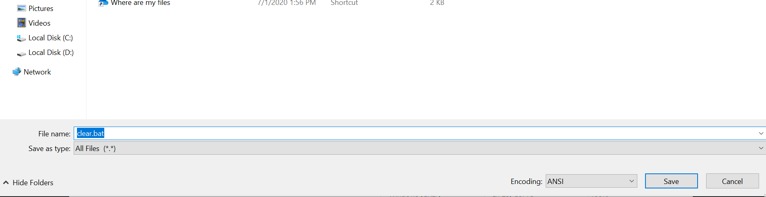
Task: Select the 'Where are my files' file name
Action: (140, 3)
